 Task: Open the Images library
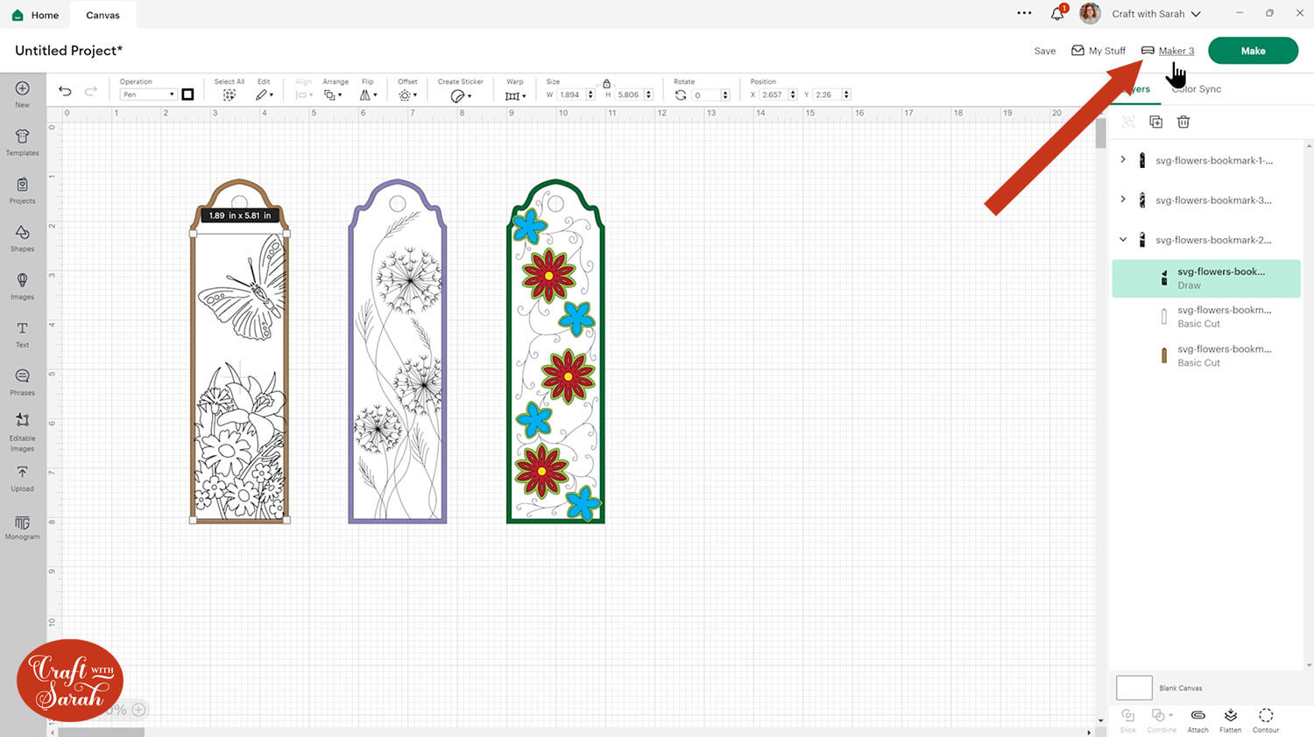[22, 286]
